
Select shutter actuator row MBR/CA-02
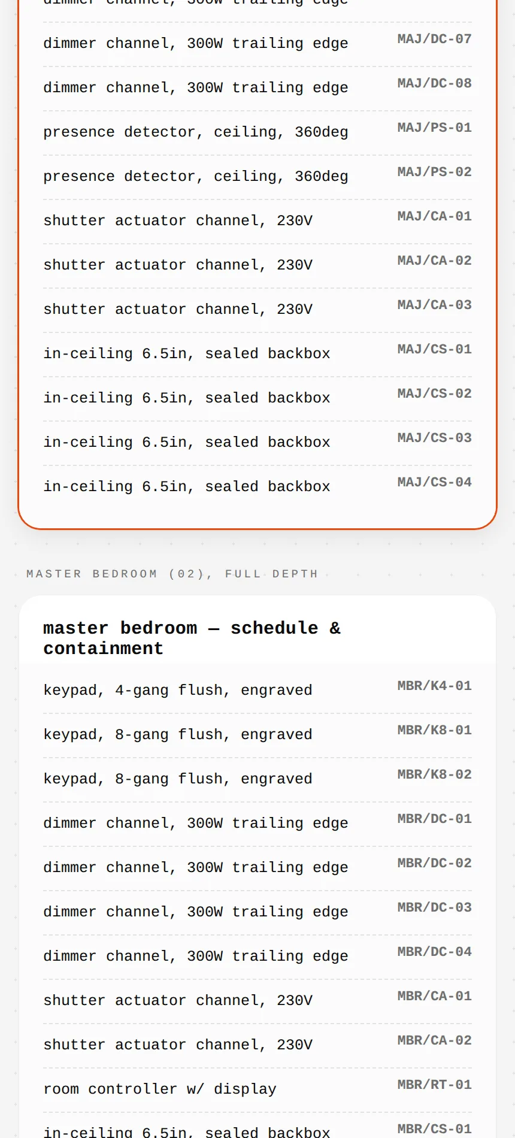tap(257, 1046)
